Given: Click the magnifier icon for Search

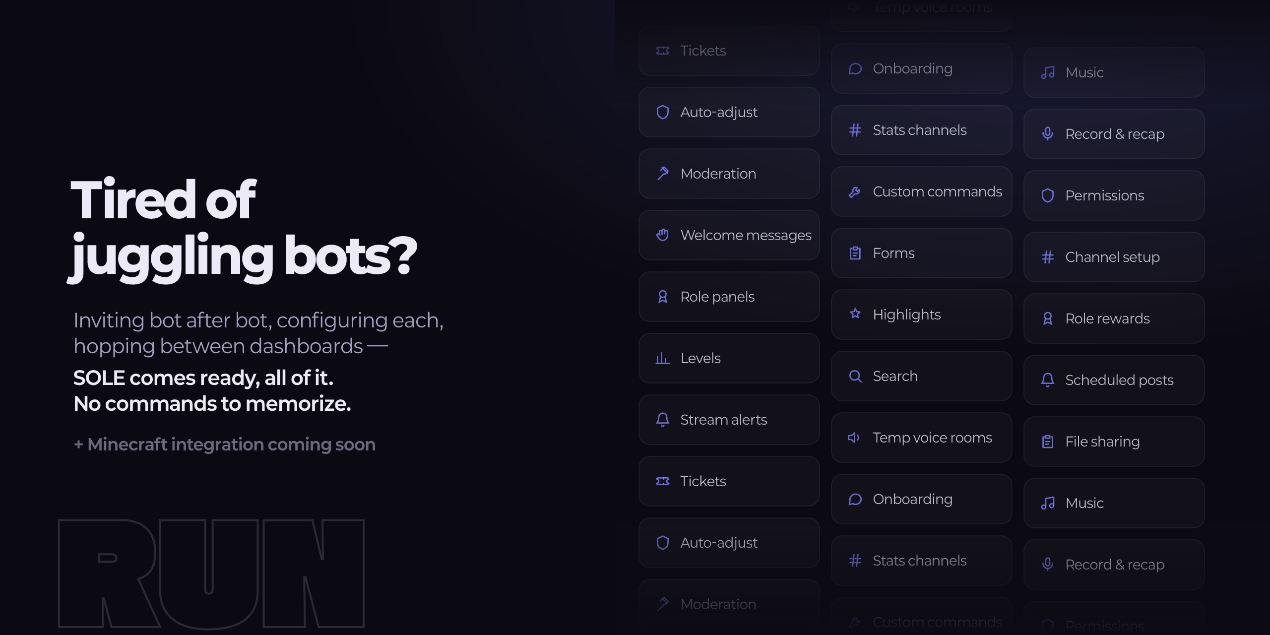Looking at the screenshot, I should 855,376.
